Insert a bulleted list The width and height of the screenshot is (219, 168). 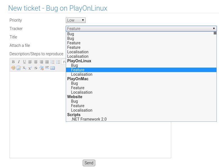[58, 62]
